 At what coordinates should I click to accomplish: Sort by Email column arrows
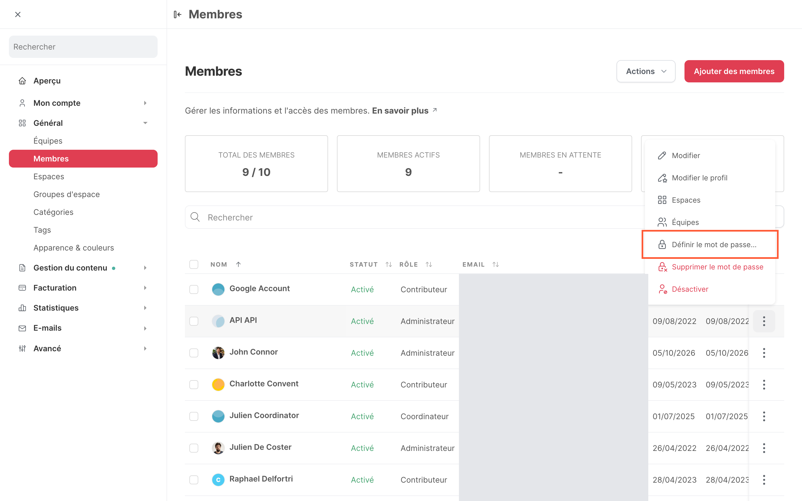click(495, 264)
